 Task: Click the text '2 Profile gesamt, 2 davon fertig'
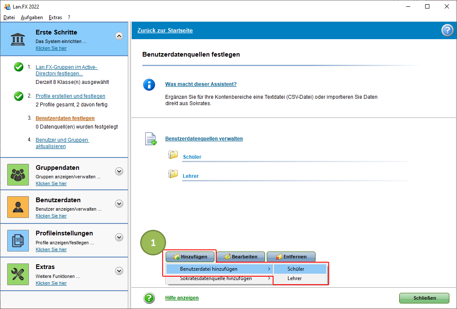[71, 105]
